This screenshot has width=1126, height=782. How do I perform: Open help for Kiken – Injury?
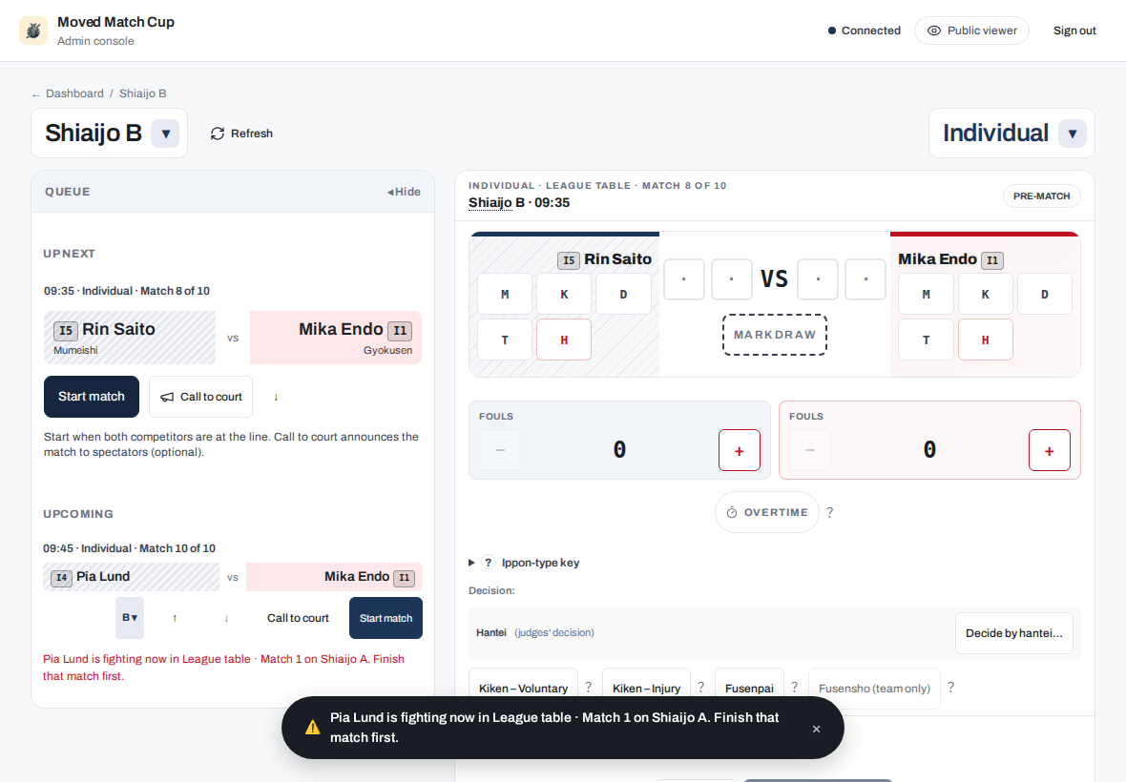700,688
